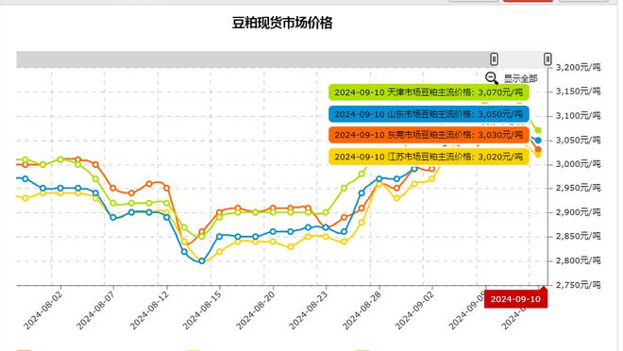
Task: Click the 2,900元/吨 axis label
Action: (578, 212)
